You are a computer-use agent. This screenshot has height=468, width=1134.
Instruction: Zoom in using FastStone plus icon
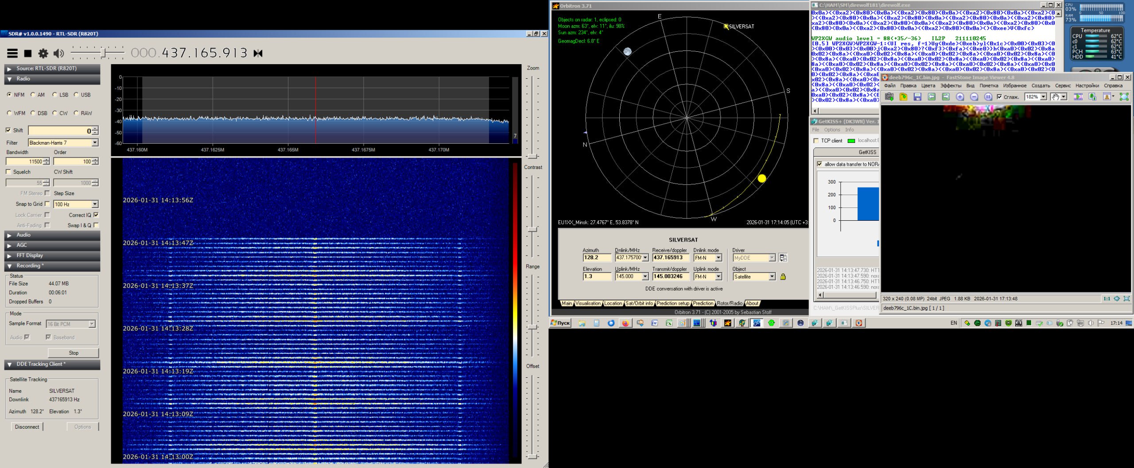pos(960,97)
